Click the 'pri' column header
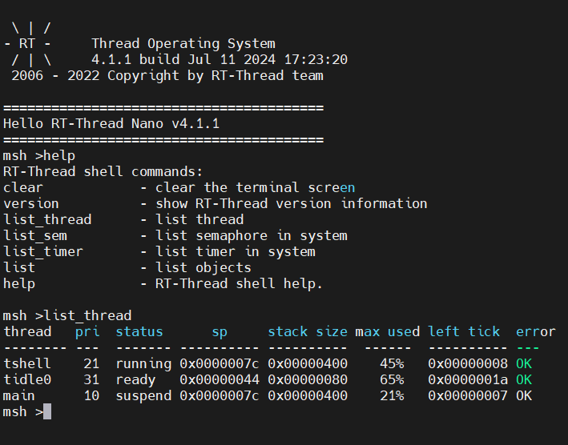Viewport: 568px width, 445px height. pyautogui.click(x=87, y=331)
